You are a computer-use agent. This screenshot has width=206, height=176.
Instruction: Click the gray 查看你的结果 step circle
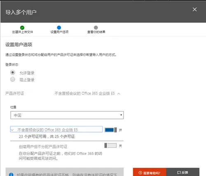[96, 28]
